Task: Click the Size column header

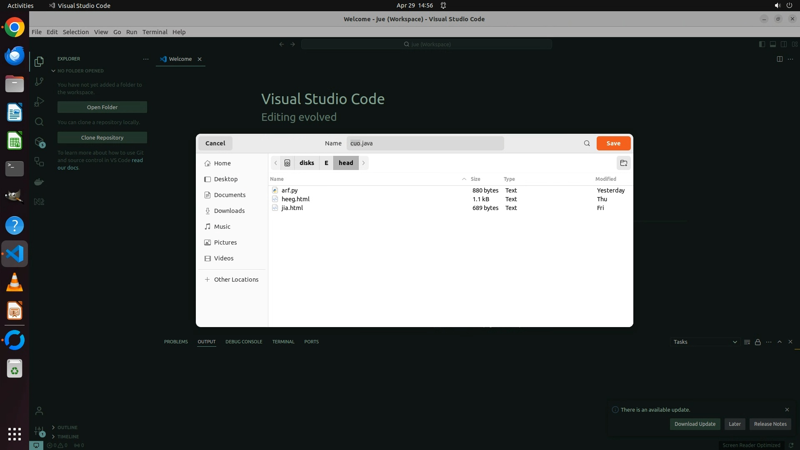Action: [x=475, y=179]
